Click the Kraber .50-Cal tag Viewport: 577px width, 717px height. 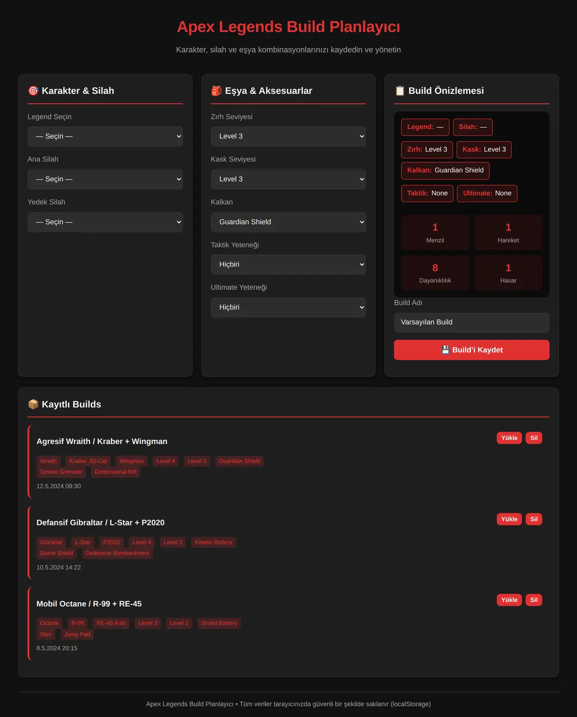(88, 461)
